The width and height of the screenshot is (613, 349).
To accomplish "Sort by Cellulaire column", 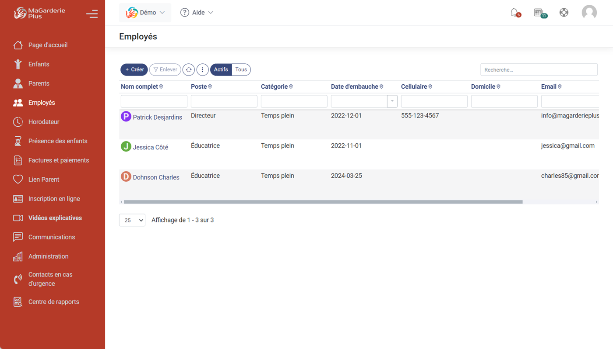I will 417,86.
